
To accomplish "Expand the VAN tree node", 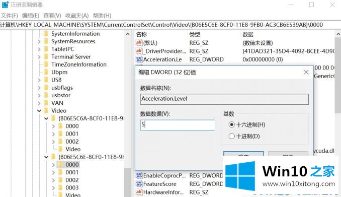I will coord(39,103).
